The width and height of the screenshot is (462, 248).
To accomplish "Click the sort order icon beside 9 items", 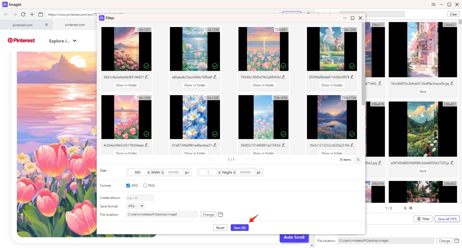I will pyautogui.click(x=358, y=159).
